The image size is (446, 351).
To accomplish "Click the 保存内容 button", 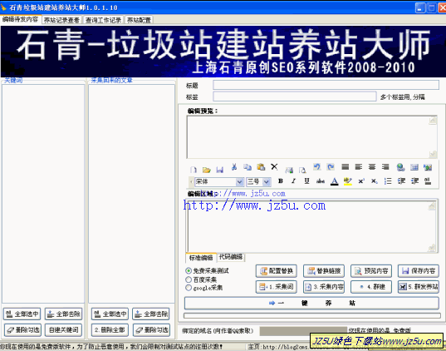I will (419, 270).
